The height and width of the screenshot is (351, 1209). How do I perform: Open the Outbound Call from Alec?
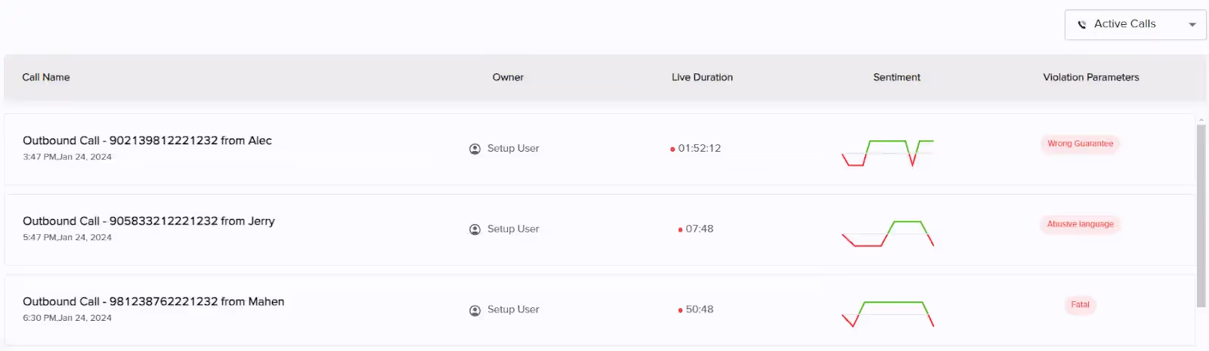tap(147, 140)
